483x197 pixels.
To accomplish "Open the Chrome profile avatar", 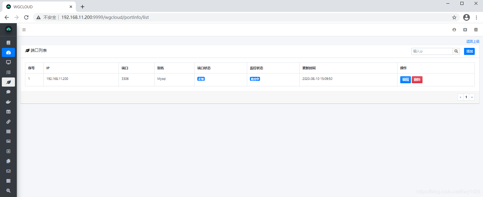I will pos(467,17).
